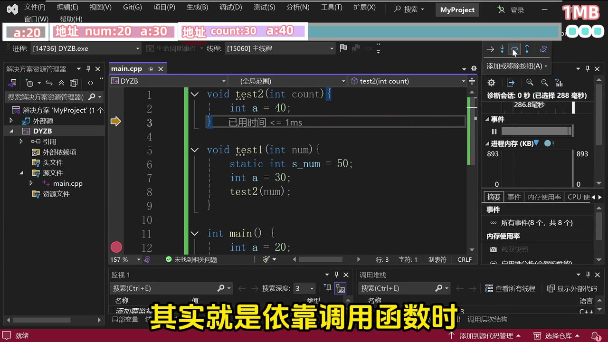Select main.cpp in Solution Explorer tree
The image size is (608, 342).
(x=67, y=183)
